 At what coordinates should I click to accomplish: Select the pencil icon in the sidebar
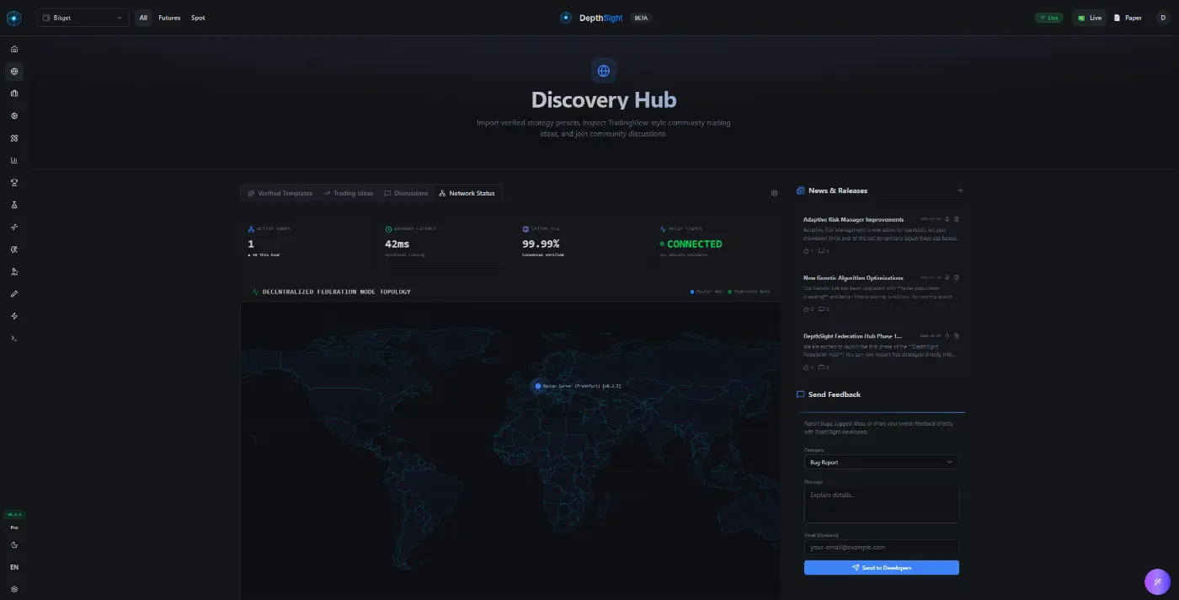pyautogui.click(x=14, y=294)
